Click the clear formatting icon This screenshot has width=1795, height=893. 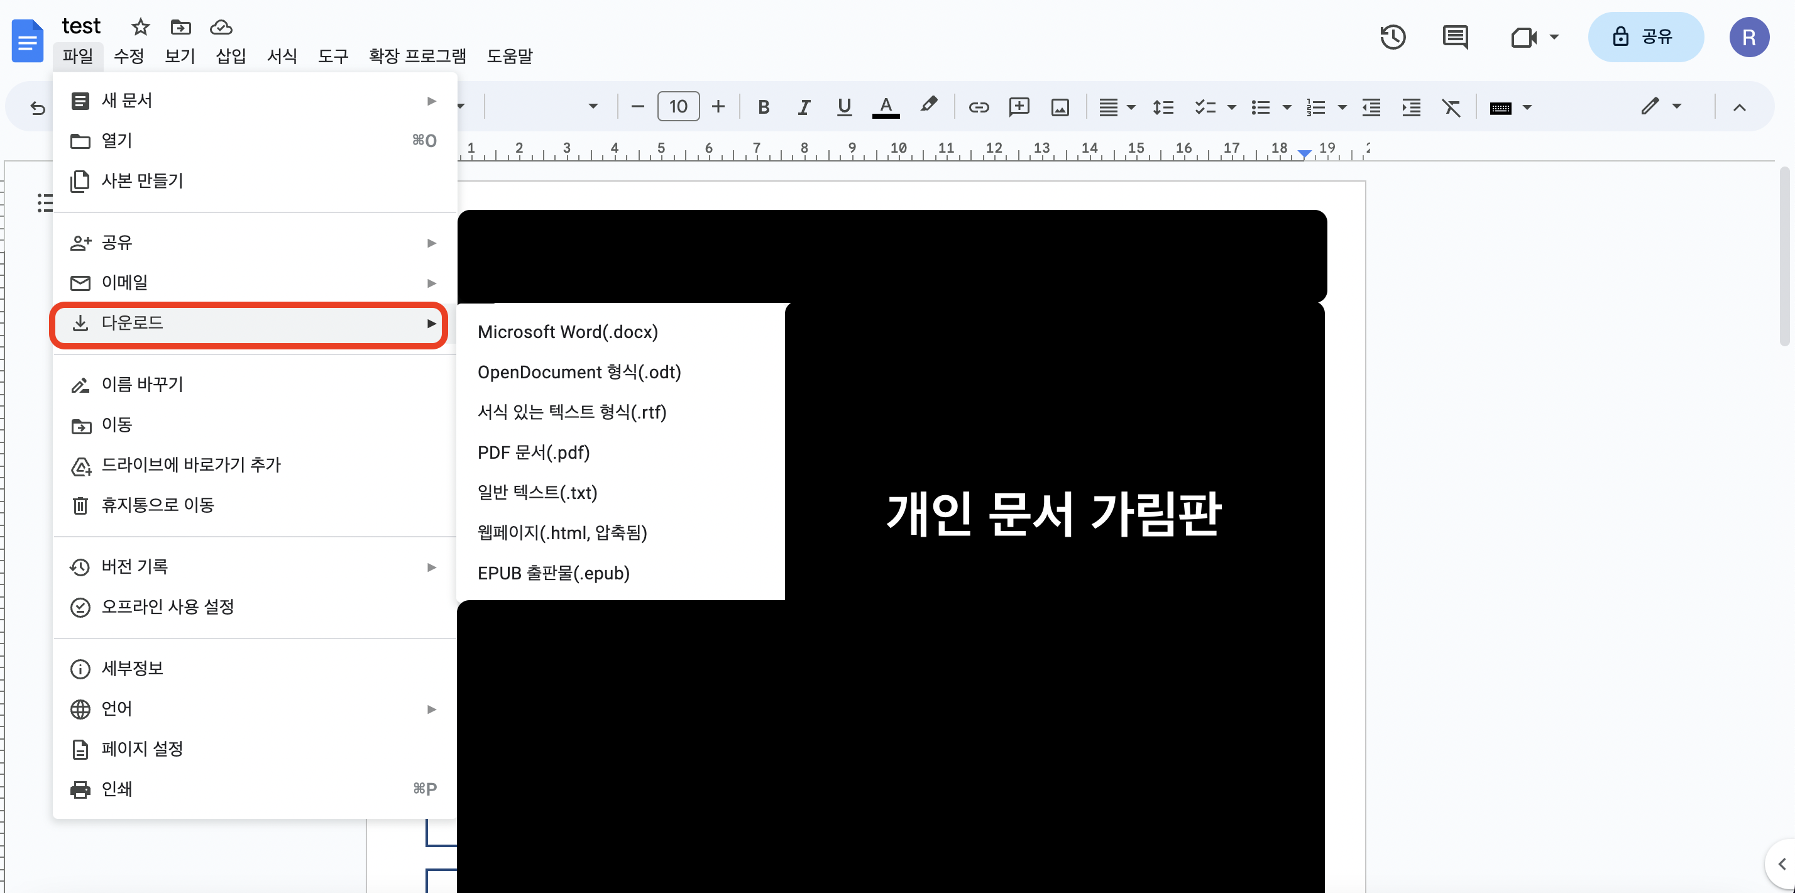coord(1451,107)
